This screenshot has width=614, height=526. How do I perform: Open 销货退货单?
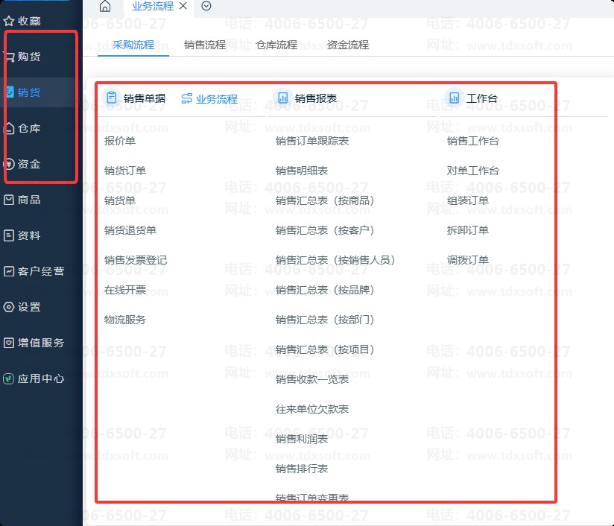(x=130, y=230)
